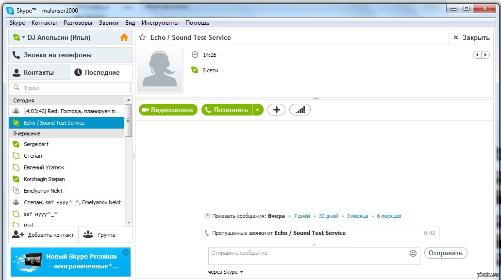Open the Контакты menu in the menu bar
The image size is (501, 280).
tap(44, 23)
